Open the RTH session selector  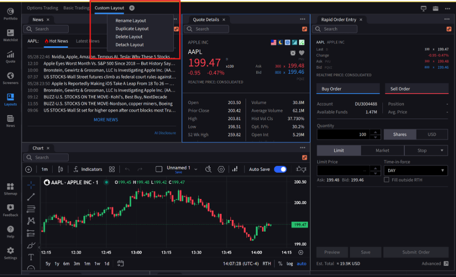266,264
